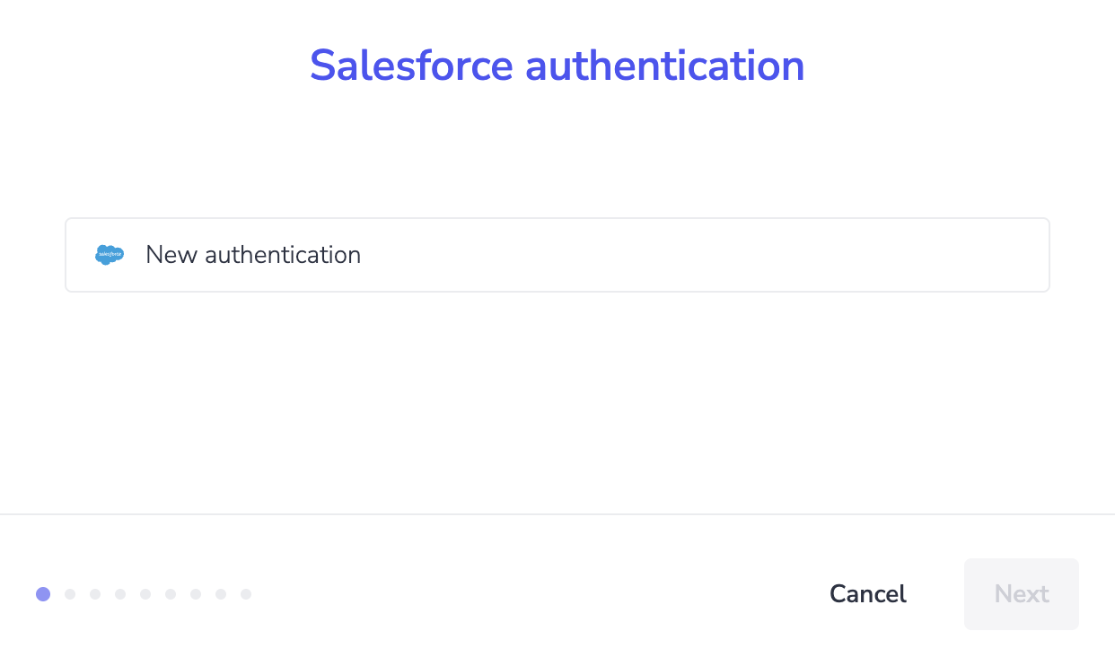Viewport: 1115px width, 666px height.
Task: Open the seventh progress step dot
Action: click(196, 594)
